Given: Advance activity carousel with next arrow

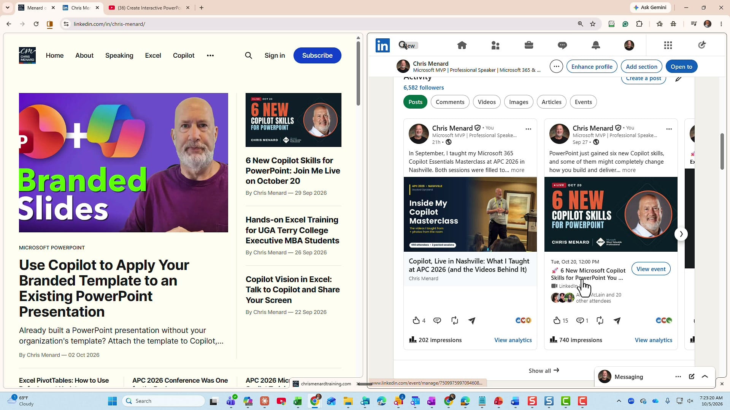Looking at the screenshot, I should [x=681, y=234].
